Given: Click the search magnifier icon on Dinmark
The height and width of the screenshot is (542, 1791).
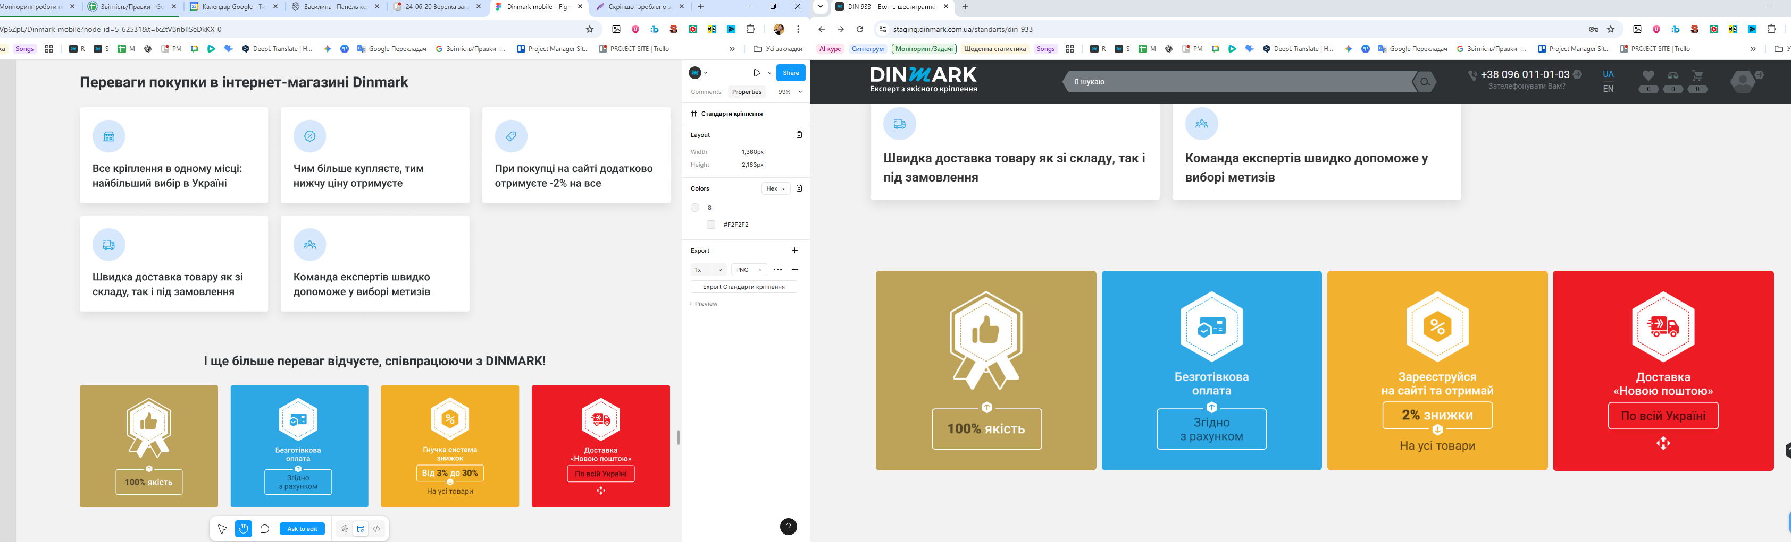Looking at the screenshot, I should pyautogui.click(x=1425, y=82).
